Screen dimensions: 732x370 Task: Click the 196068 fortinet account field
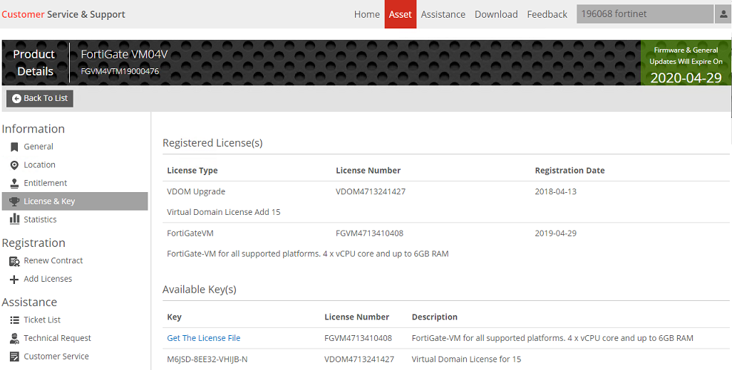point(644,14)
